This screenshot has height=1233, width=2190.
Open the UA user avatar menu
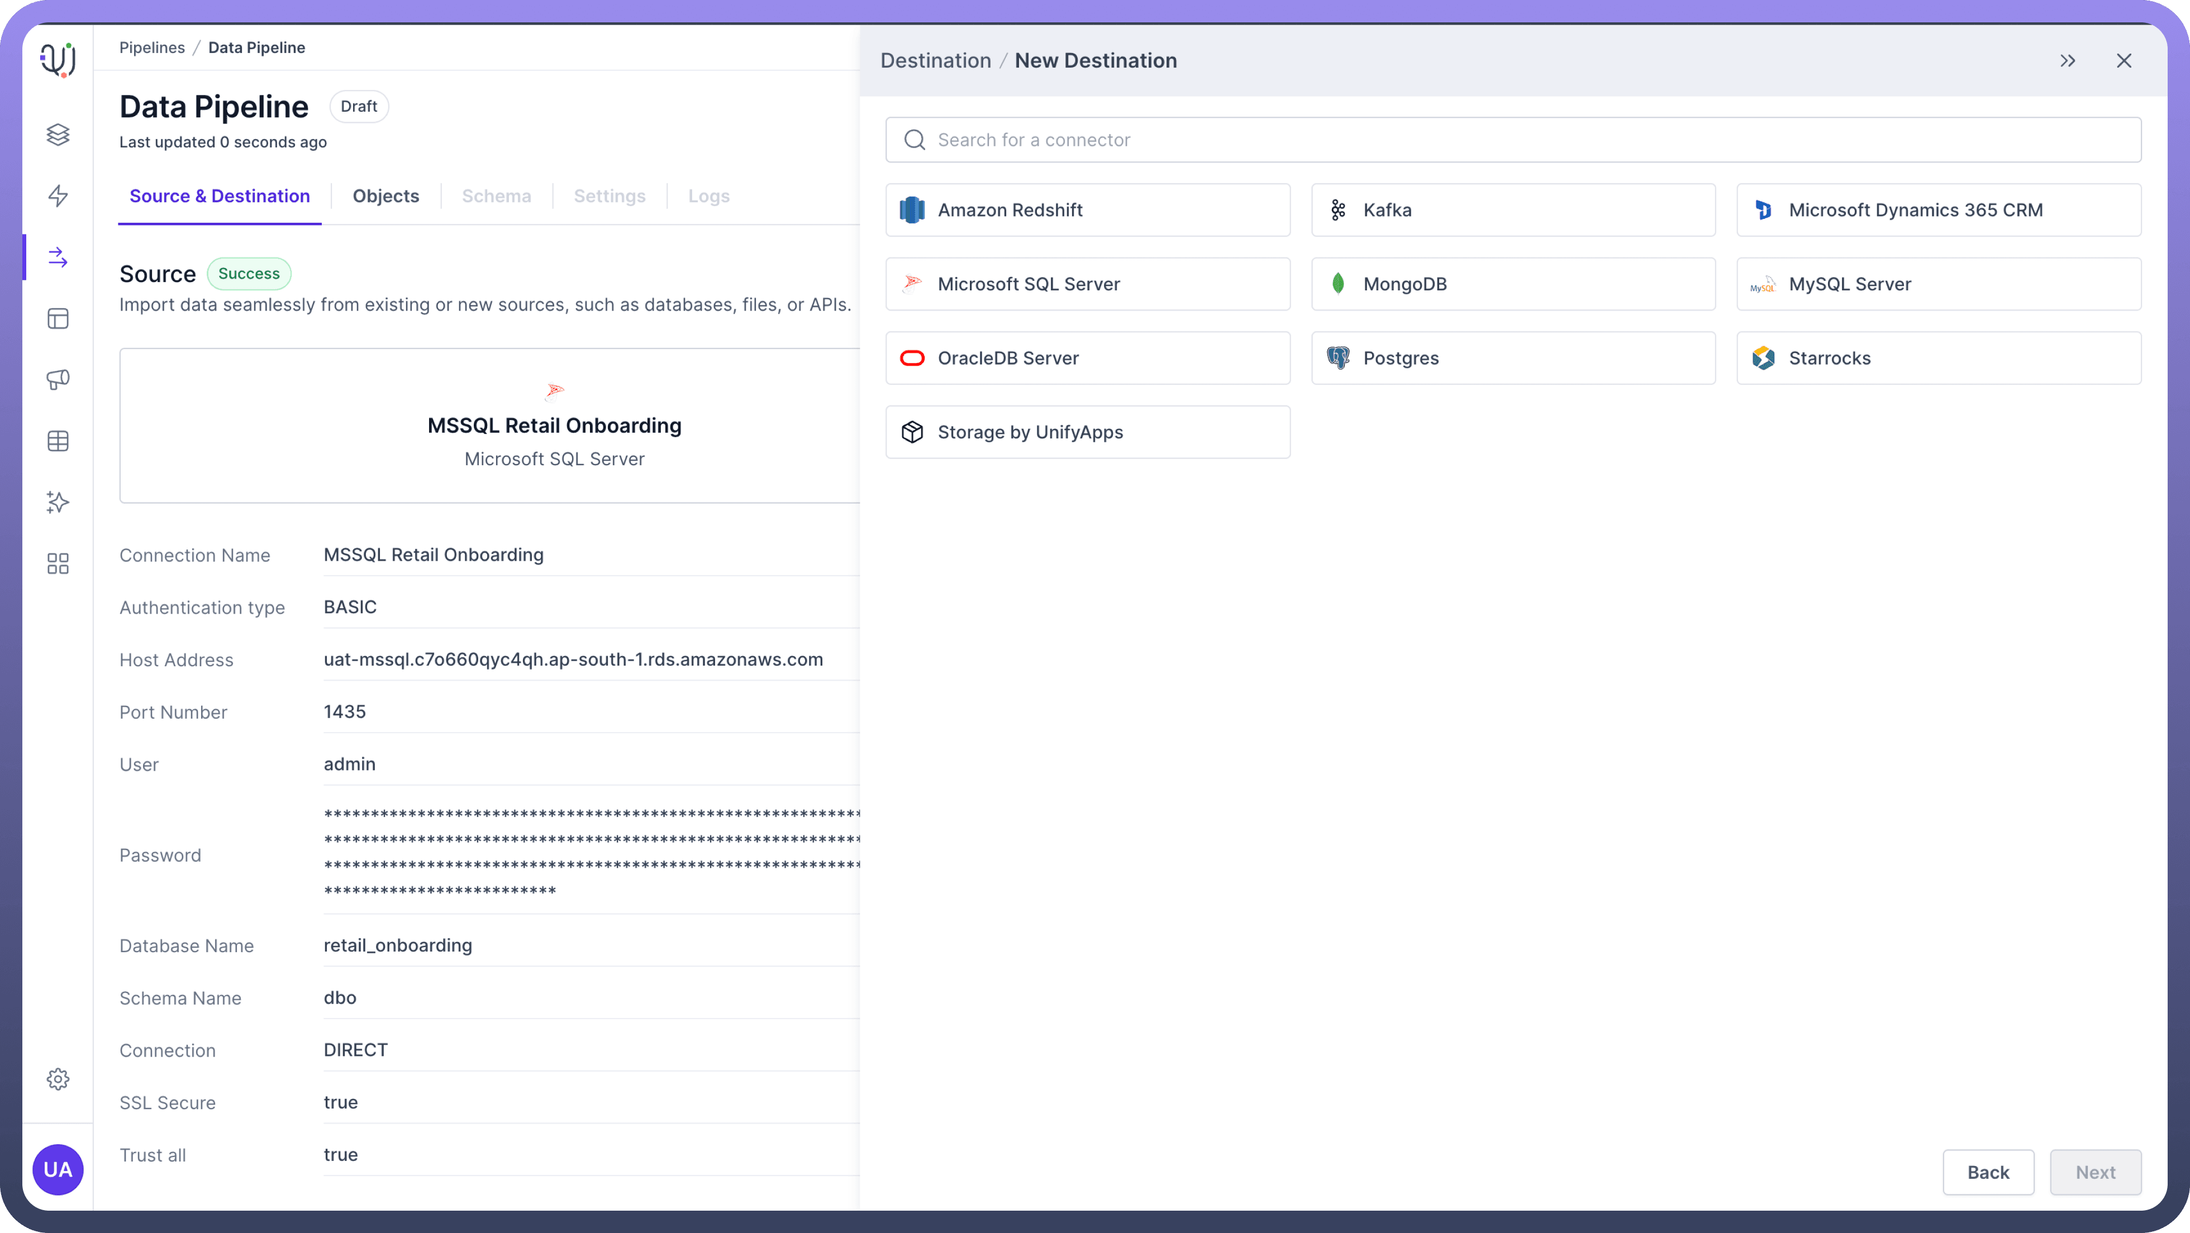click(58, 1169)
